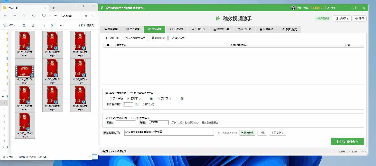This screenshot has width=376, height=166.
Task: Toggle the first checkbox in the cover removal options
Action: tap(107, 93)
